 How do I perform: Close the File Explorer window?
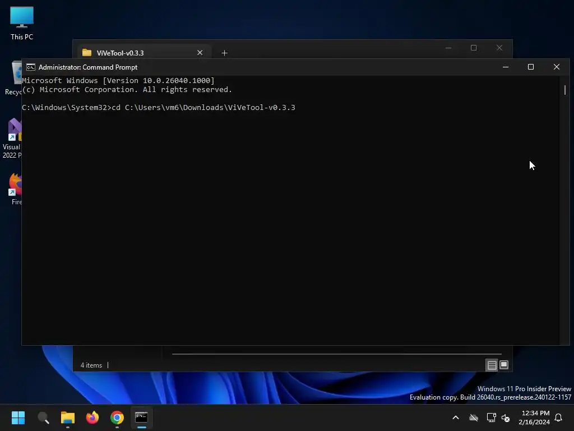[499, 48]
